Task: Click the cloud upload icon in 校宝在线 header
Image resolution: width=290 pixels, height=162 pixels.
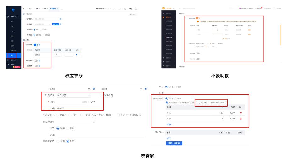Action: click(115, 9)
